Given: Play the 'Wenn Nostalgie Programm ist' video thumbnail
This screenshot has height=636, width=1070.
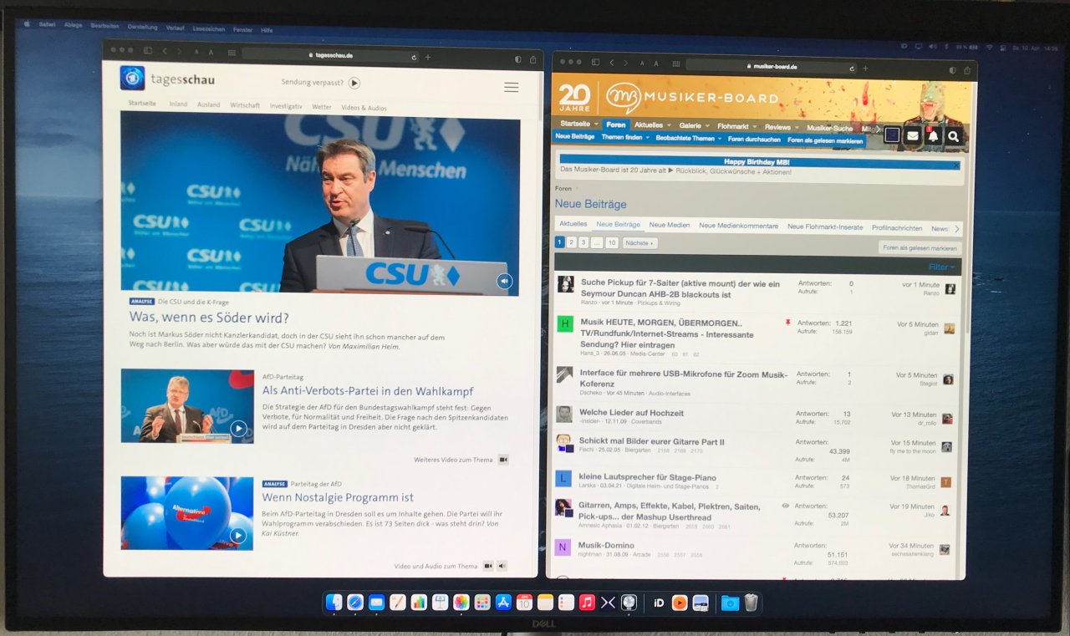Looking at the screenshot, I should [238, 535].
